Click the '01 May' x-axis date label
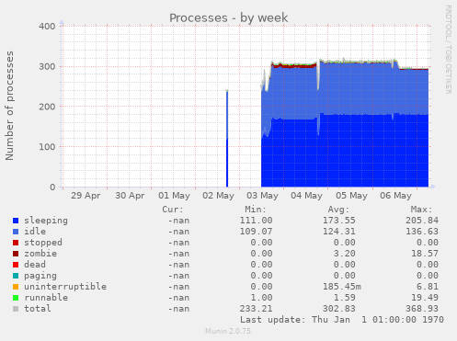 tap(174, 196)
